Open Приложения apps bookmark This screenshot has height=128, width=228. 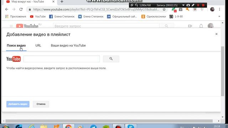(16, 17)
